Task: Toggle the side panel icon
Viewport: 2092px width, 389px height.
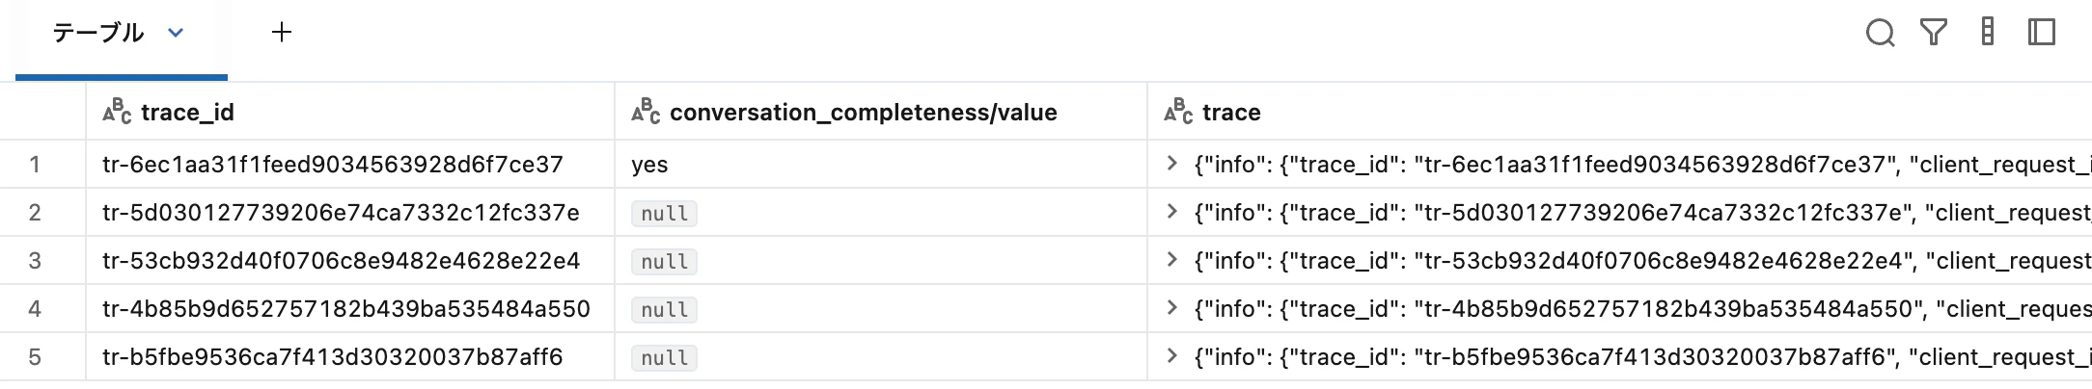Action: 2042,33
